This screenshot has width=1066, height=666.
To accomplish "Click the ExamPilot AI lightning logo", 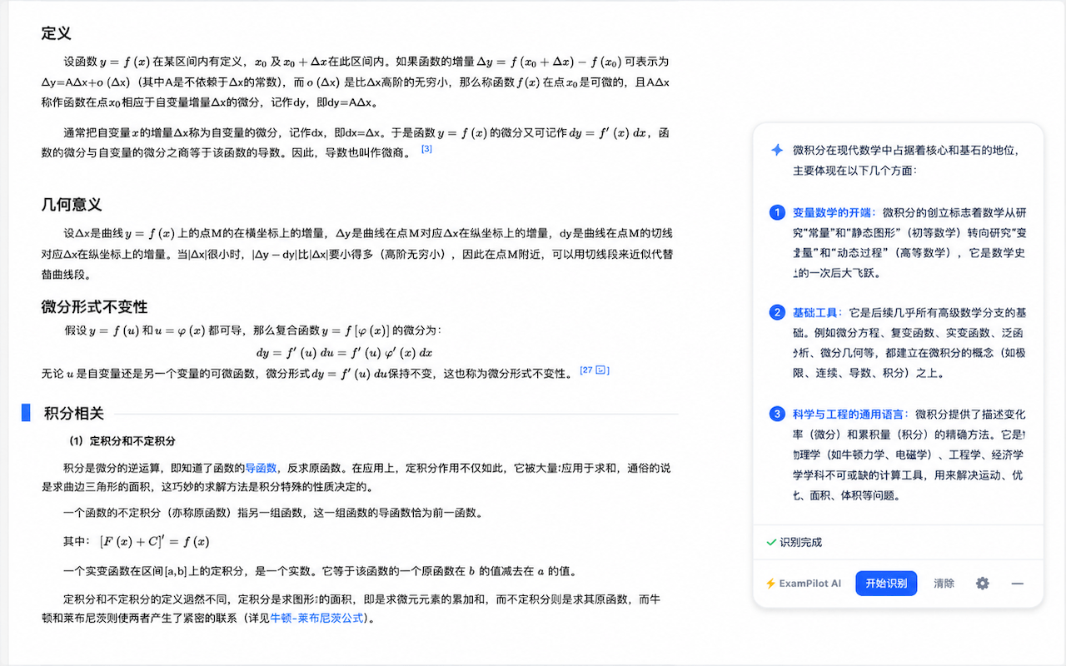I will point(770,584).
